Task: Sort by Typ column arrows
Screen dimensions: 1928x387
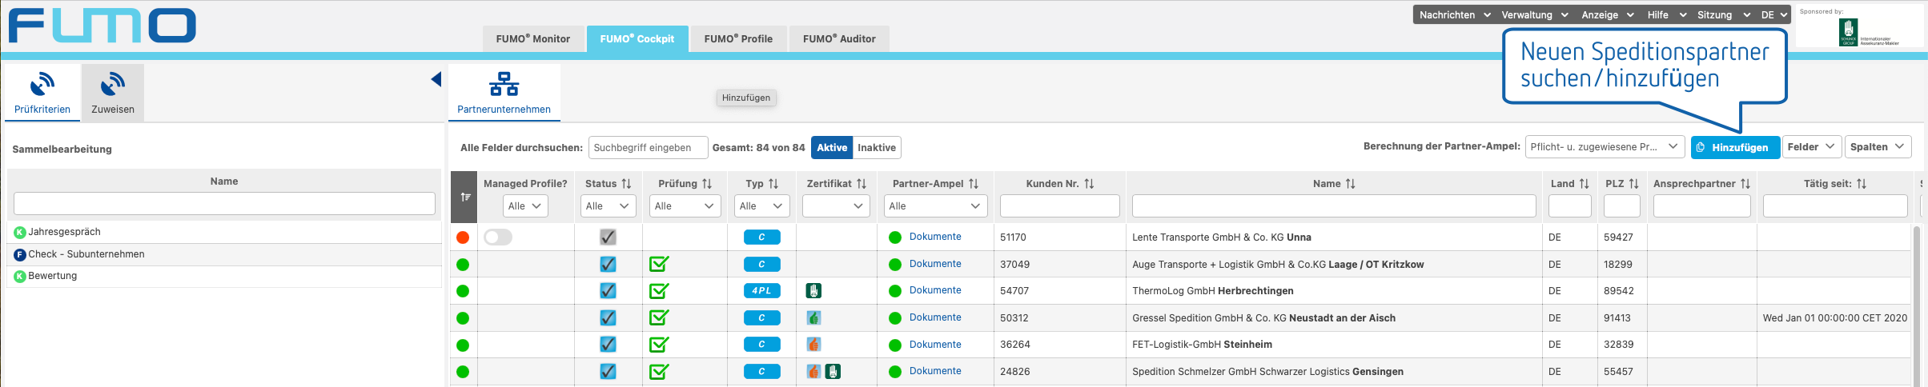Action: point(773,184)
